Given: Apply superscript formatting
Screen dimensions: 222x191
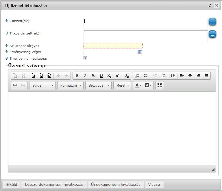Looking at the screenshot, I should pyautogui.click(x=117, y=76).
